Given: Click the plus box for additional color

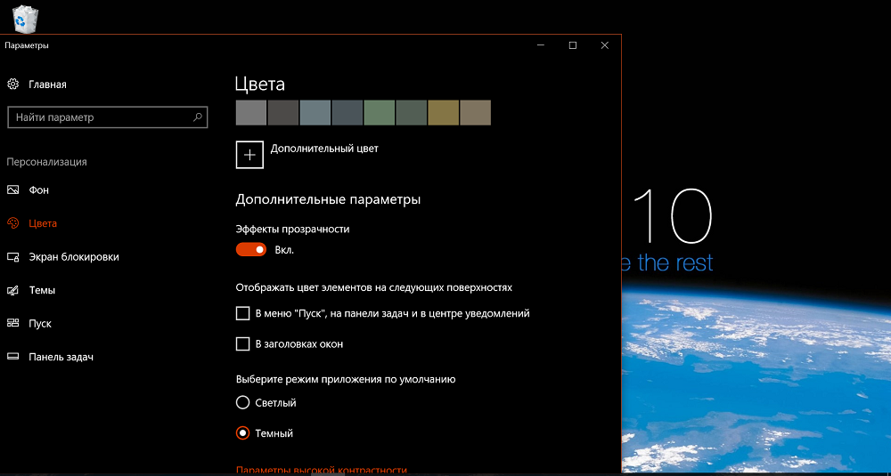Looking at the screenshot, I should (x=249, y=155).
